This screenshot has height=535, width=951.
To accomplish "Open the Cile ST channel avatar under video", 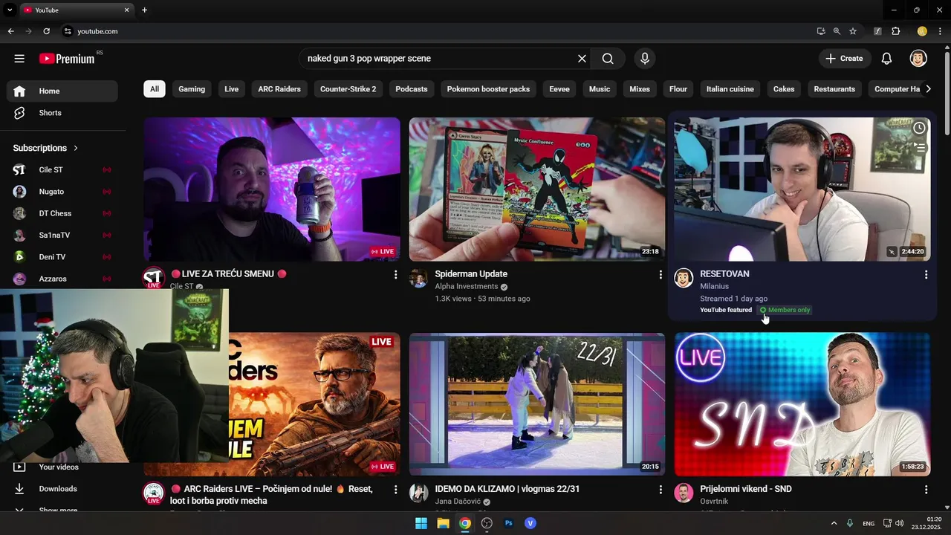I will pyautogui.click(x=153, y=278).
